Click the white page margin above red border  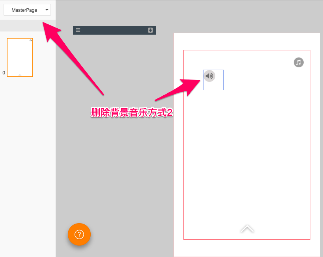point(247,41)
